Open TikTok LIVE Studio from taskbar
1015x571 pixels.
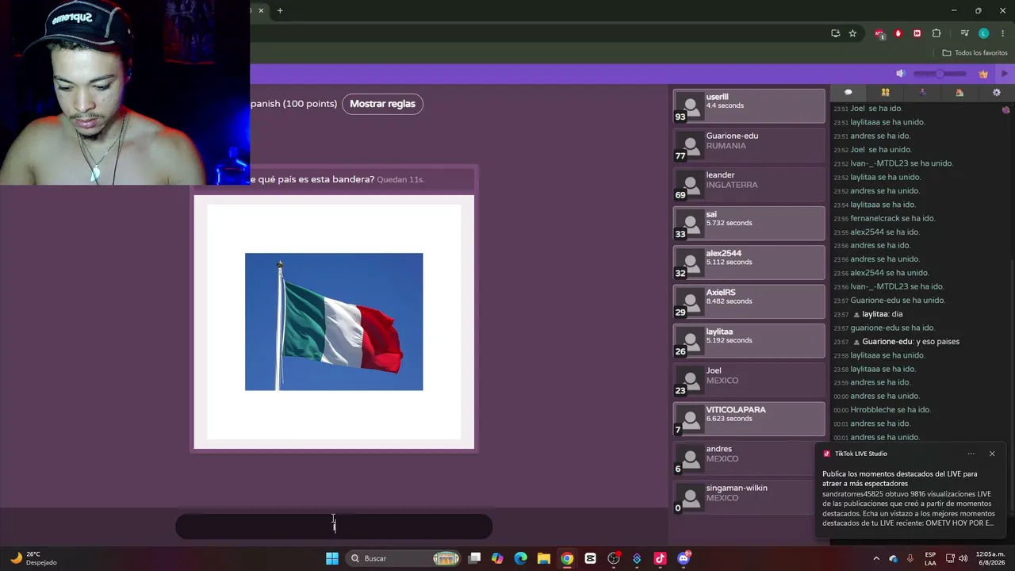(x=660, y=558)
